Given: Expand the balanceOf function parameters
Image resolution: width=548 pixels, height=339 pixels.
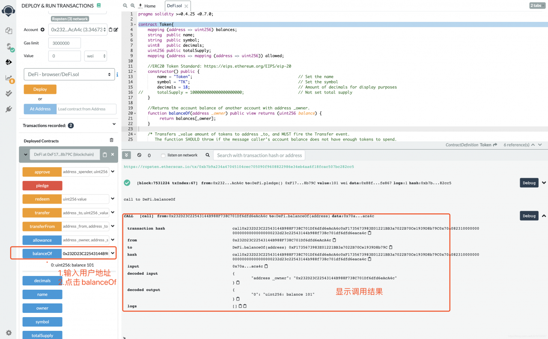Looking at the screenshot, I should [x=113, y=253].
